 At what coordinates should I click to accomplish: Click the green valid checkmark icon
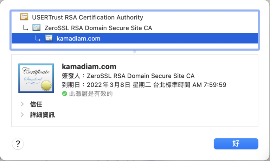pyautogui.click(x=64, y=94)
